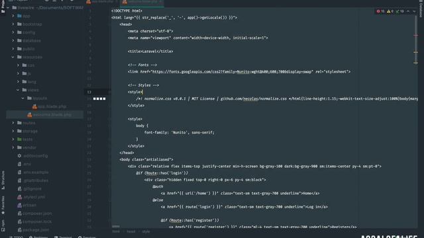Click the pink error stripe marker

pyautogui.click(x=416, y=35)
